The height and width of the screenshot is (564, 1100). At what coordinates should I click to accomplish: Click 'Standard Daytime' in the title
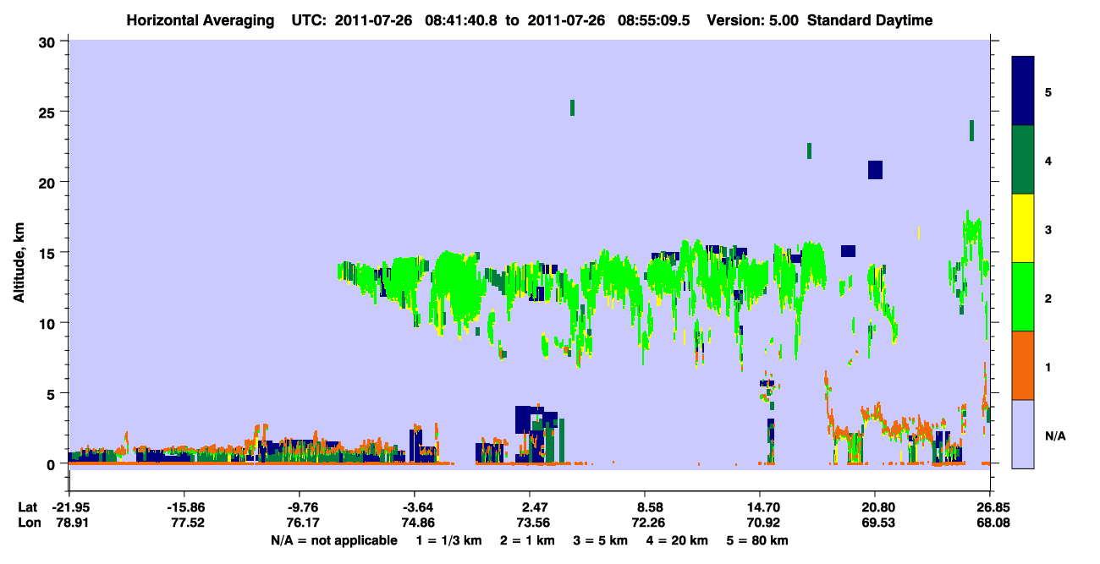point(870,20)
